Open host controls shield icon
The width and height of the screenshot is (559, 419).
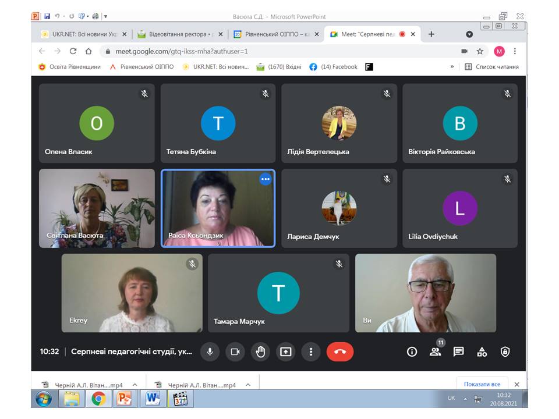[505, 352]
